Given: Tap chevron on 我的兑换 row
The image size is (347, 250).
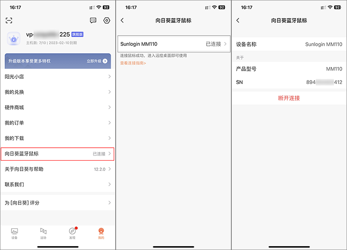Looking at the screenshot, I should click(x=110, y=92).
